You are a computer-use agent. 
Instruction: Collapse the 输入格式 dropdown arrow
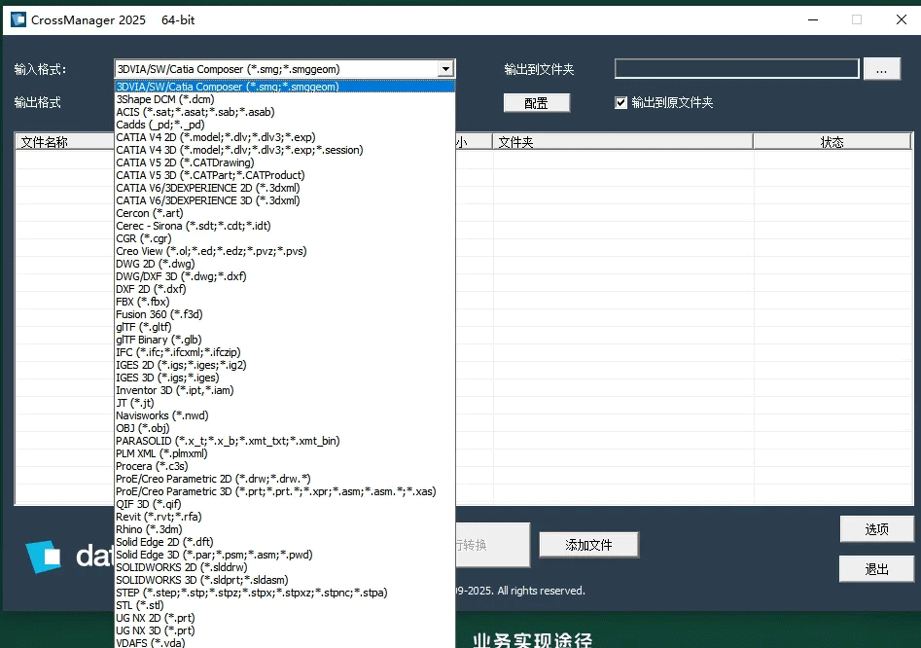(x=447, y=68)
